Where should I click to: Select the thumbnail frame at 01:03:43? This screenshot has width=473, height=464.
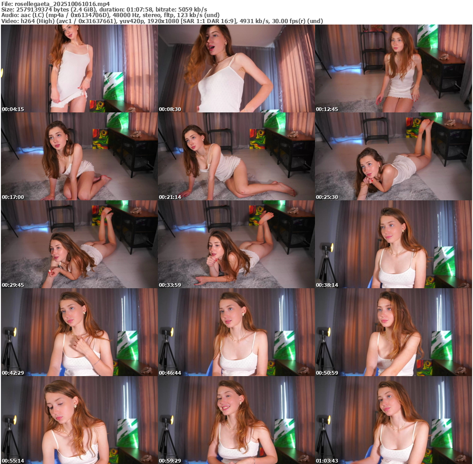394,420
